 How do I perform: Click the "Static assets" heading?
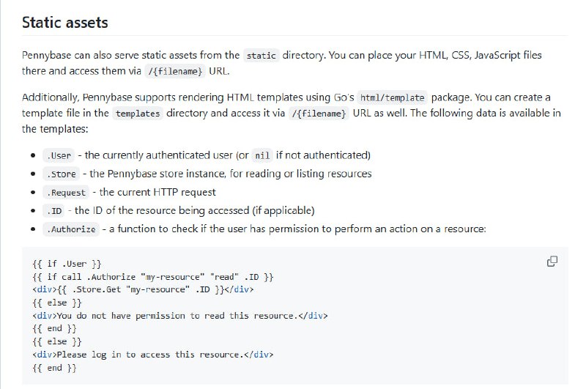pos(64,23)
